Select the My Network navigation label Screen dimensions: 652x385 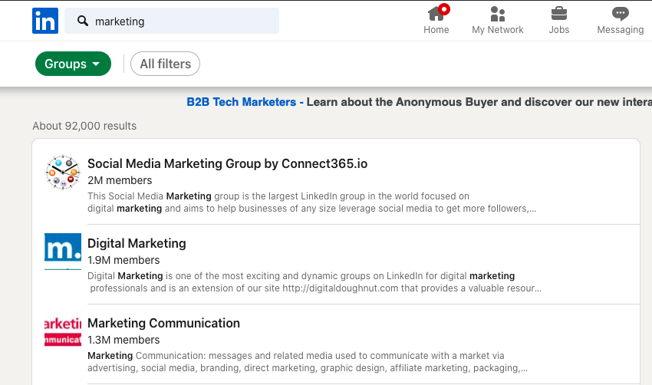tap(498, 30)
